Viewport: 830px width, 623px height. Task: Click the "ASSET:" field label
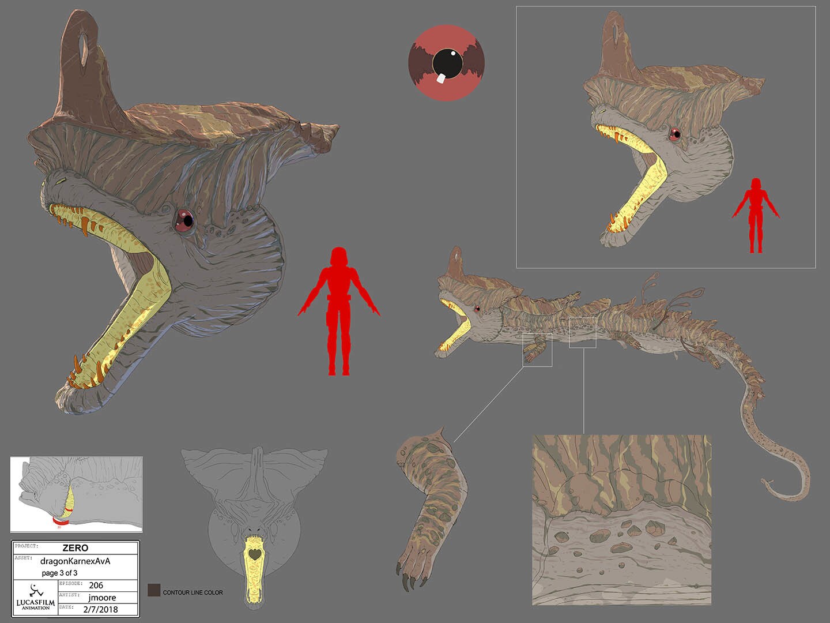pyautogui.click(x=23, y=557)
